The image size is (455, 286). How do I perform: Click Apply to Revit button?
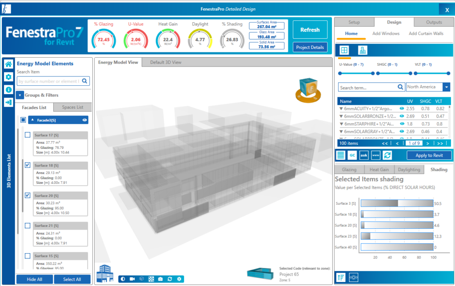pos(429,155)
